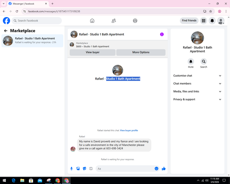This screenshot has width=230, height=184.
Task: Click Rafael's avatar beside the message
Action: click(x=73, y=149)
